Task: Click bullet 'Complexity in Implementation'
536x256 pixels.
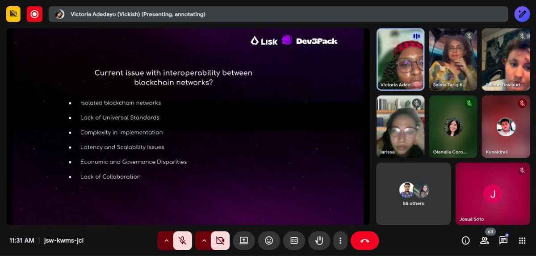Action: click(x=121, y=132)
